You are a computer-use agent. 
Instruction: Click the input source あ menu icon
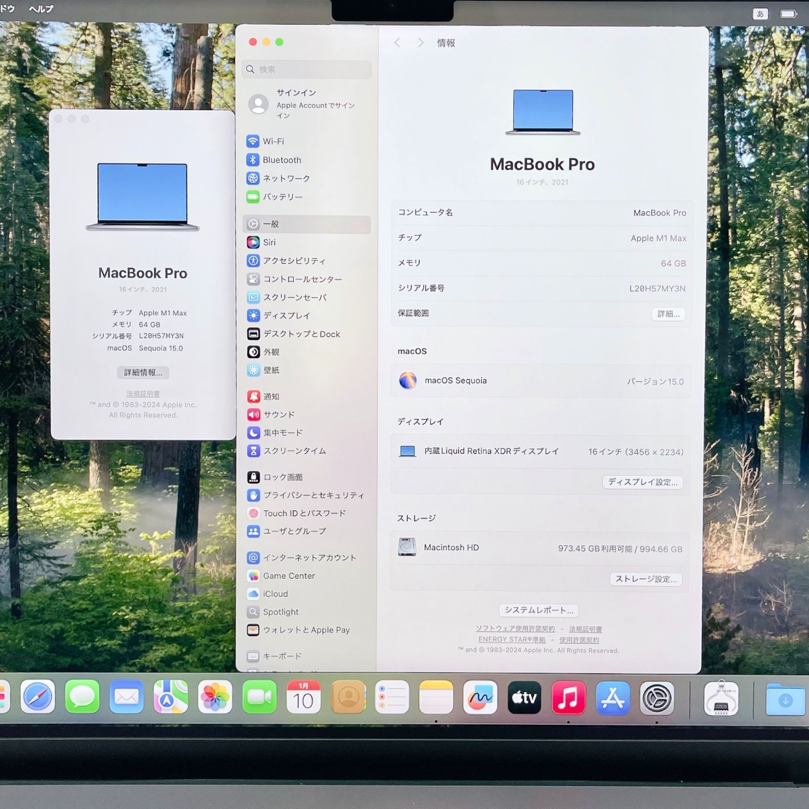click(760, 14)
